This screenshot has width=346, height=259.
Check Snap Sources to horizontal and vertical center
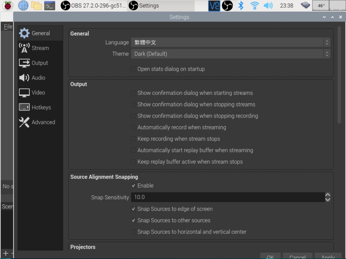click(x=134, y=232)
